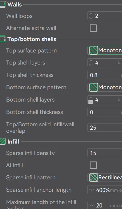Increase Top shell layers with up arrow
This screenshot has height=209, width=122.
click(91, 61)
